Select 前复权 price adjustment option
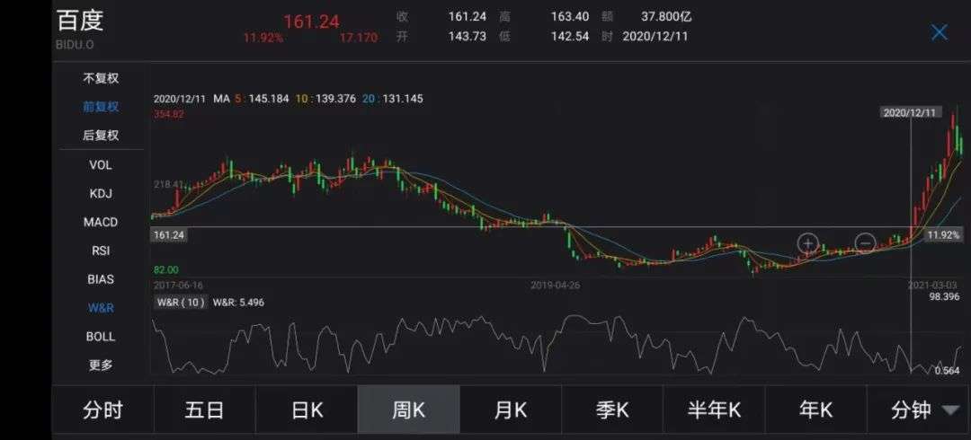971x440 pixels. click(x=101, y=107)
